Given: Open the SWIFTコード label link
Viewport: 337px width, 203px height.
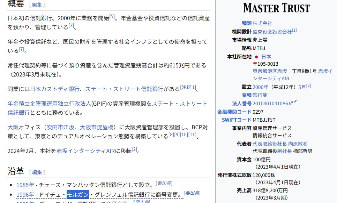Looking at the screenshot, I should coord(237,120).
